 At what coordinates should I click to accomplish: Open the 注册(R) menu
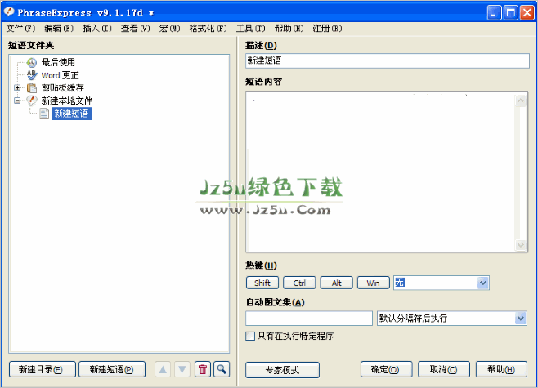pos(327,29)
